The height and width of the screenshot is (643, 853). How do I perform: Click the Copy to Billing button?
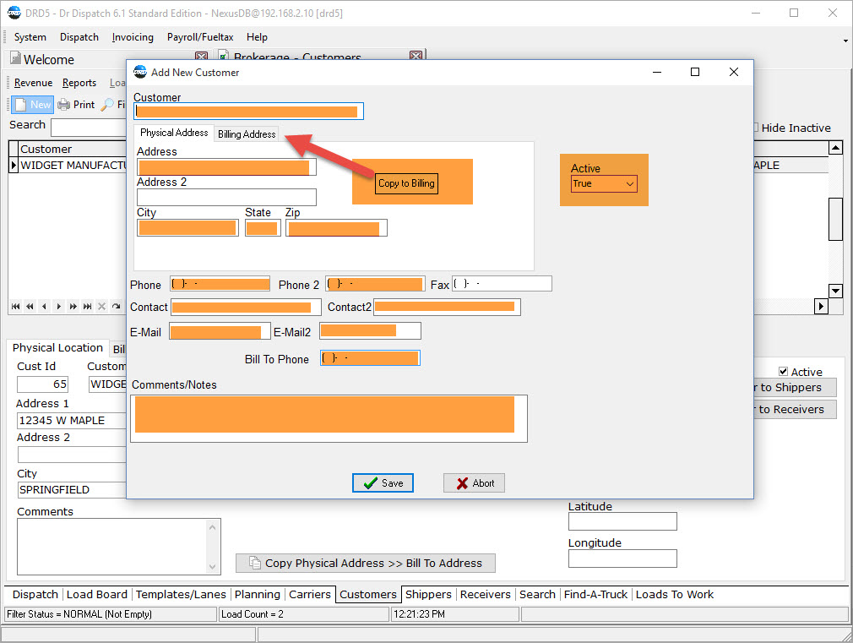[406, 183]
